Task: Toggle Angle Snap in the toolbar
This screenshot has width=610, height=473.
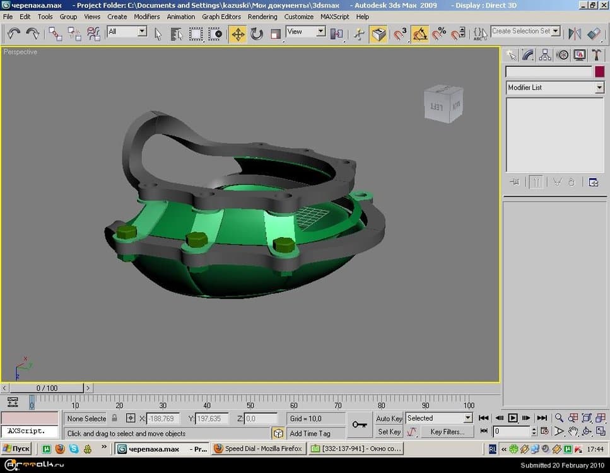Action: 420,33
